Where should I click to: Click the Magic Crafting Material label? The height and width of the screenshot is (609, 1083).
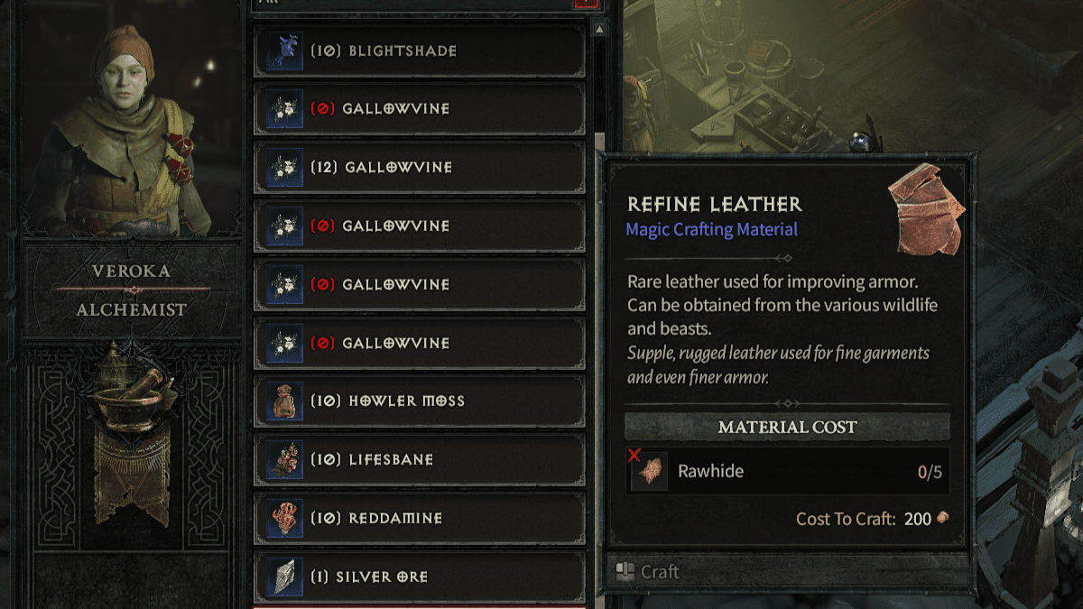tap(712, 229)
